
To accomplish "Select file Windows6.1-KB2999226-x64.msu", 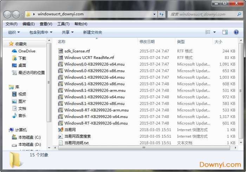I will click(95, 77).
